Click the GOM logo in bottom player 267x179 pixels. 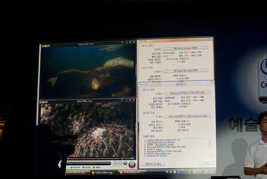44,102
